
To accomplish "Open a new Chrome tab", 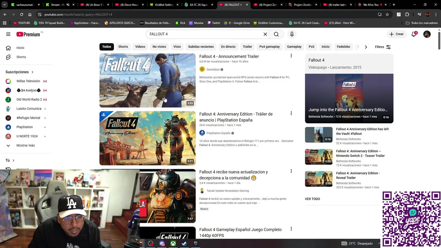I will click(x=394, y=5).
